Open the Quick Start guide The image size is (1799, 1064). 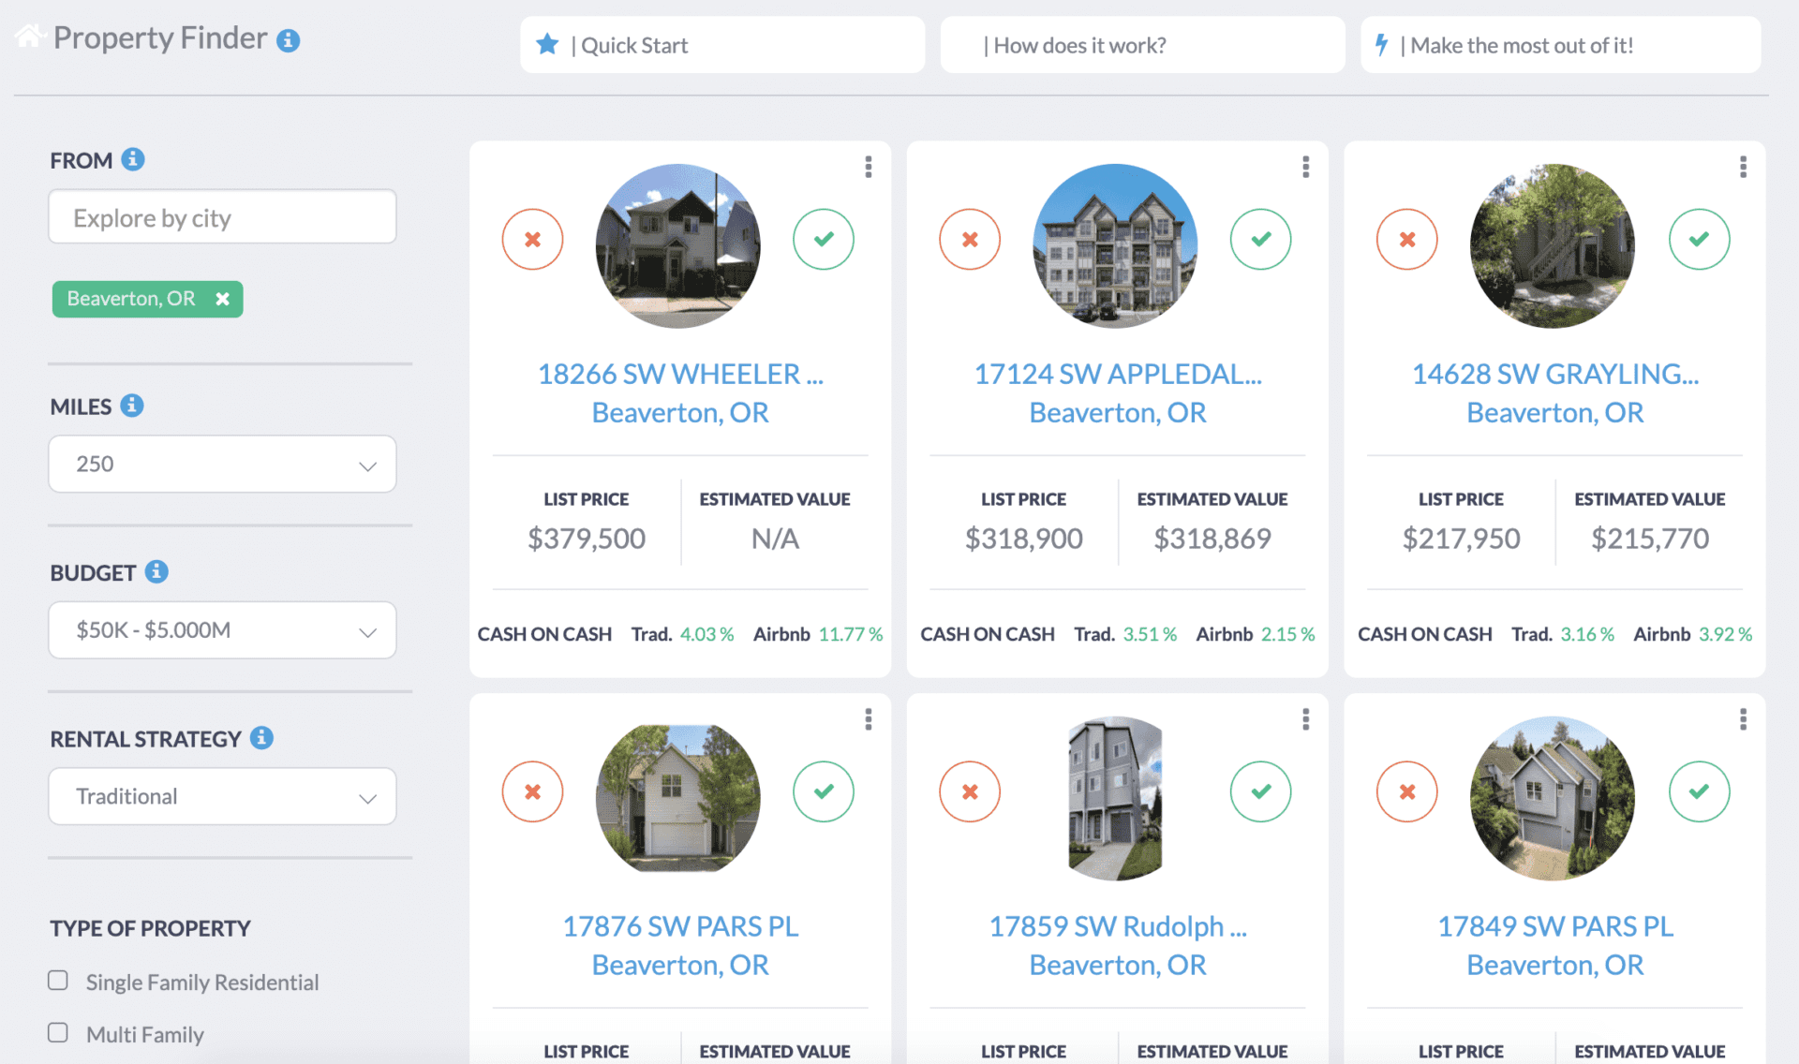[x=721, y=44]
